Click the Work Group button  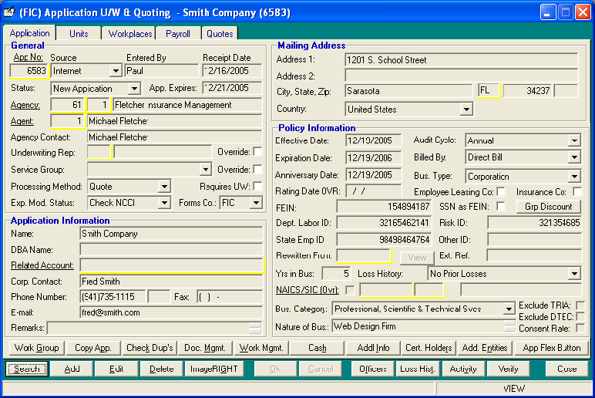click(x=36, y=348)
